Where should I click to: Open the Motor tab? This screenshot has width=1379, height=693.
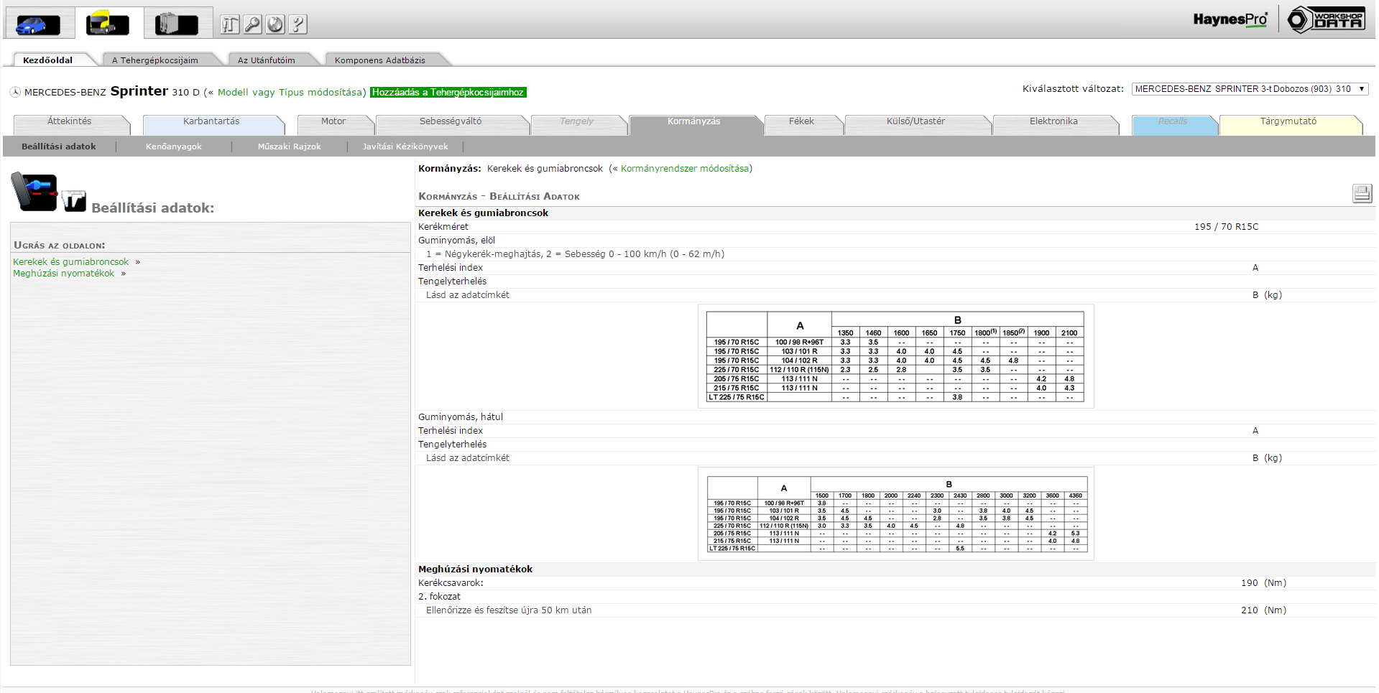(x=333, y=121)
